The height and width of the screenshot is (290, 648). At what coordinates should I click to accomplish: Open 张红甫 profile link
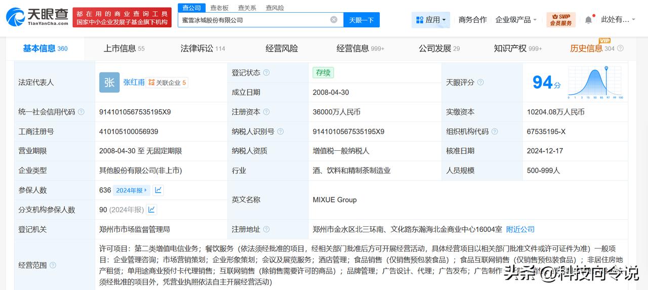tap(134, 82)
